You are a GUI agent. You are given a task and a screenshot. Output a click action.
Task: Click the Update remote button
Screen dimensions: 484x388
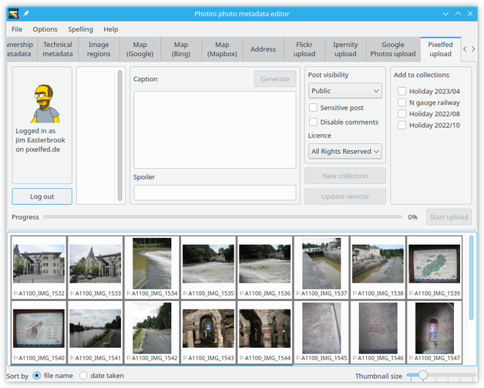pyautogui.click(x=345, y=196)
